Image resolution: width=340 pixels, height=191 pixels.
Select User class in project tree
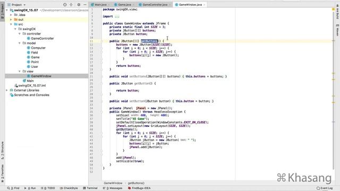click(x=35, y=67)
